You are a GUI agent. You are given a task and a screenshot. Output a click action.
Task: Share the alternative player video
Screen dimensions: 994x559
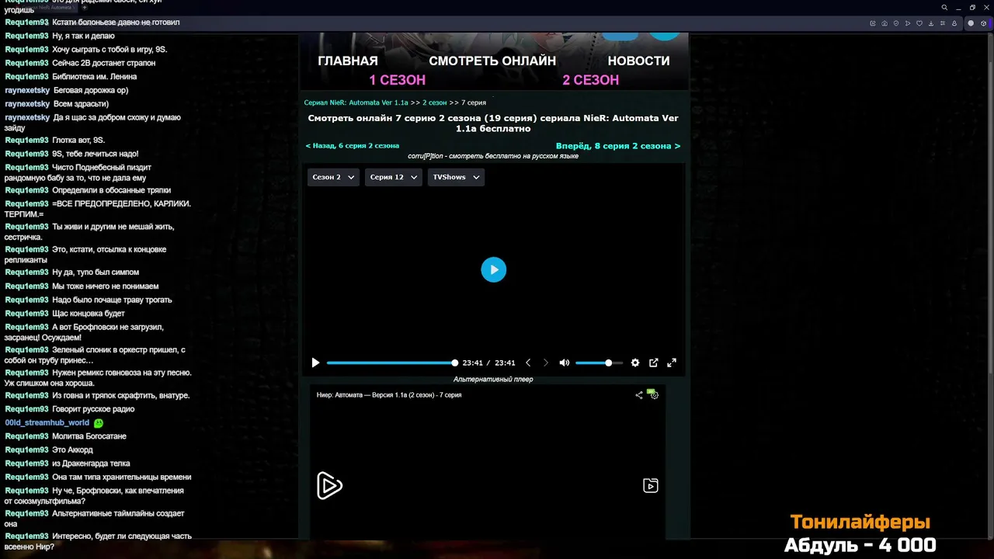639,395
